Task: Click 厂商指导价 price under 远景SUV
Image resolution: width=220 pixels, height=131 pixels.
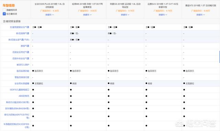Action: [x=163, y=11]
